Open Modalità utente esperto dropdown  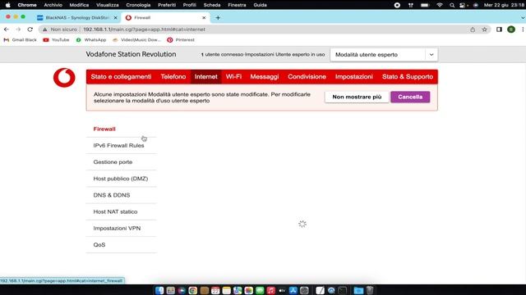click(x=384, y=55)
